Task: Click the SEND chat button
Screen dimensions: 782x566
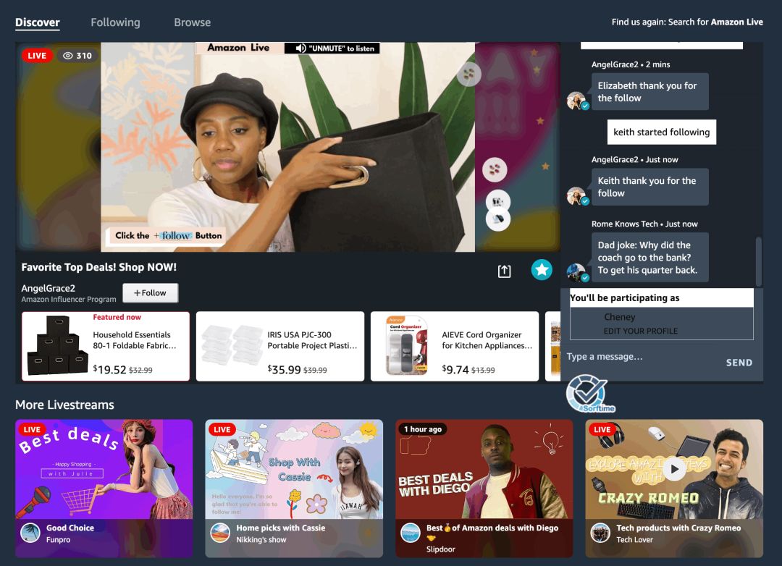Action: (739, 363)
